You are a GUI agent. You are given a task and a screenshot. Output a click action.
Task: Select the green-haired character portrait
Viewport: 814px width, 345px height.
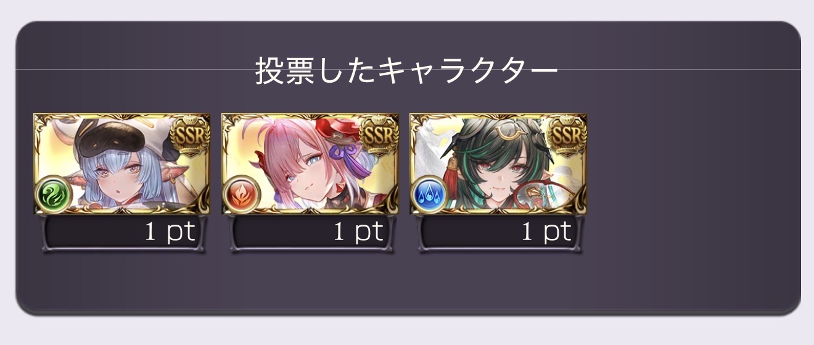click(x=498, y=164)
